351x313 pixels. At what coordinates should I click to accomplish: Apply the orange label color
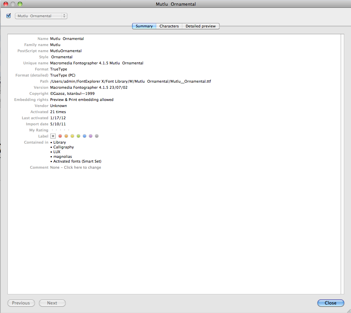(66, 136)
